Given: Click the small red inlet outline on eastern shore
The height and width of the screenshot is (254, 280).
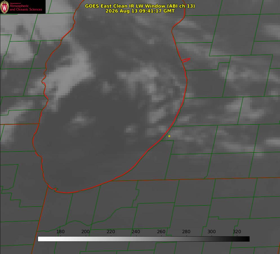Looking at the screenshot, I should point(186,60).
